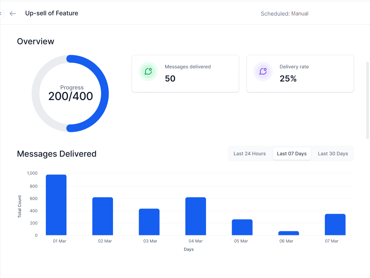Select the 06 Mar smallest bar
Image resolution: width=370 pixels, height=278 pixels.
pos(289,233)
